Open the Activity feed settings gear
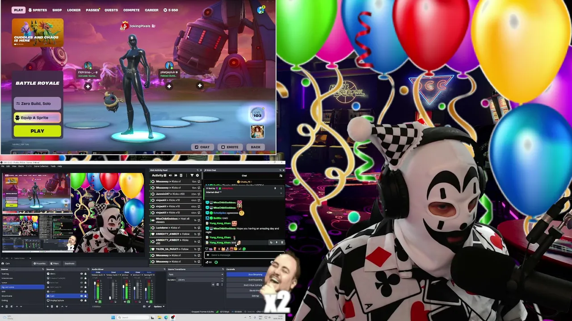 click(197, 176)
